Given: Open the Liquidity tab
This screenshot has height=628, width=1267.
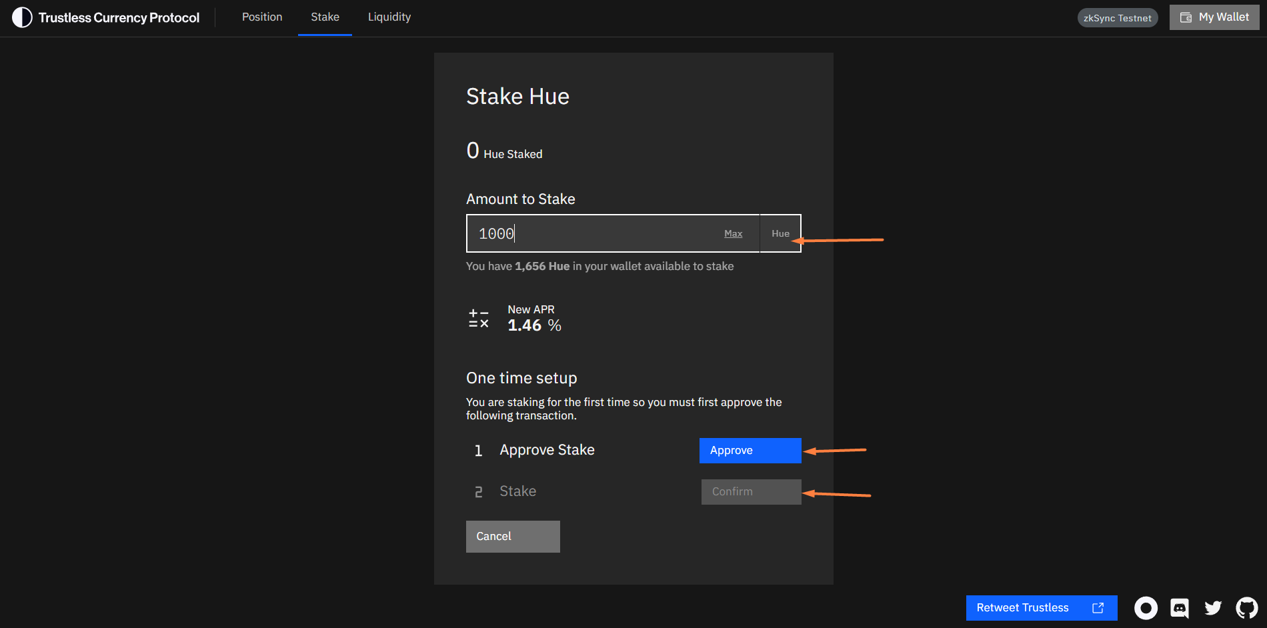Looking at the screenshot, I should tap(389, 17).
